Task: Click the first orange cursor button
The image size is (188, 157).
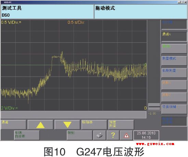Action: point(174,85)
